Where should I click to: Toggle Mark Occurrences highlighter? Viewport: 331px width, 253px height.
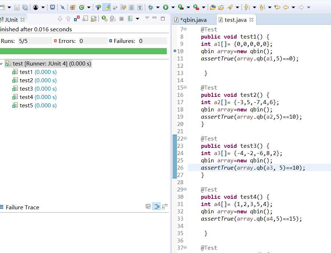107,7
